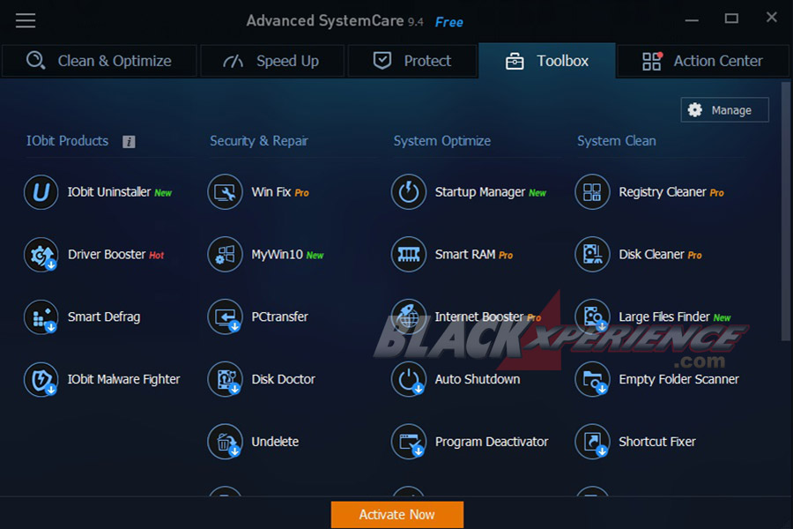Click the IObit Products heading
793x529 pixels.
pyautogui.click(x=67, y=141)
